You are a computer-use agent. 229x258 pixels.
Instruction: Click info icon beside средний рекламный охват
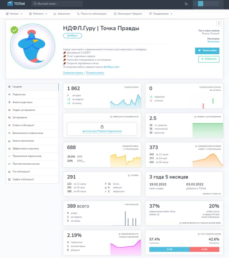196,146
